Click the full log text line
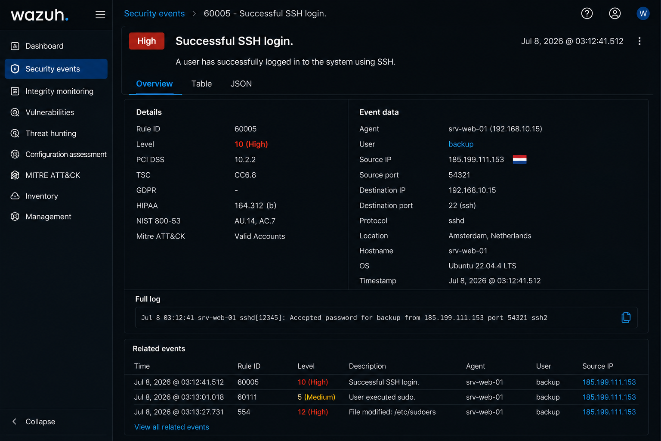 click(x=344, y=318)
